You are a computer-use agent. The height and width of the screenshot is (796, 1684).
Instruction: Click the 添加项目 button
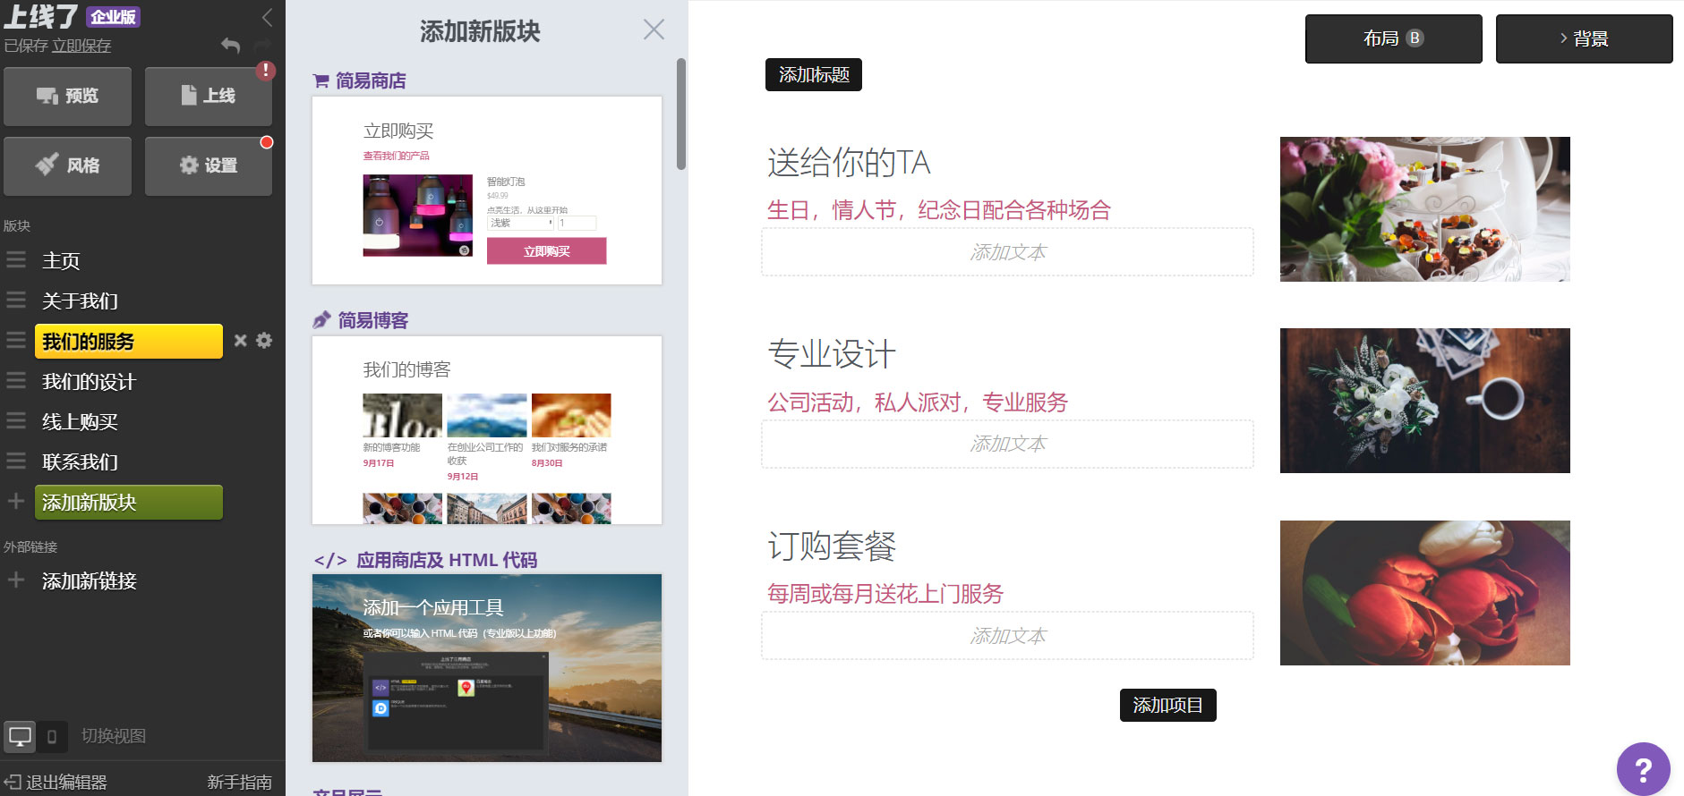1167,706
